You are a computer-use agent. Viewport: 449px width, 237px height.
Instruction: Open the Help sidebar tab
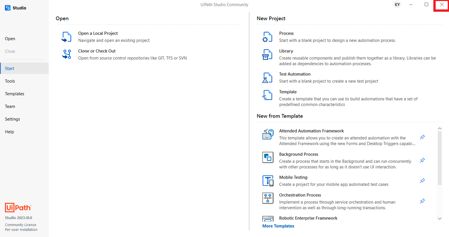point(24,132)
